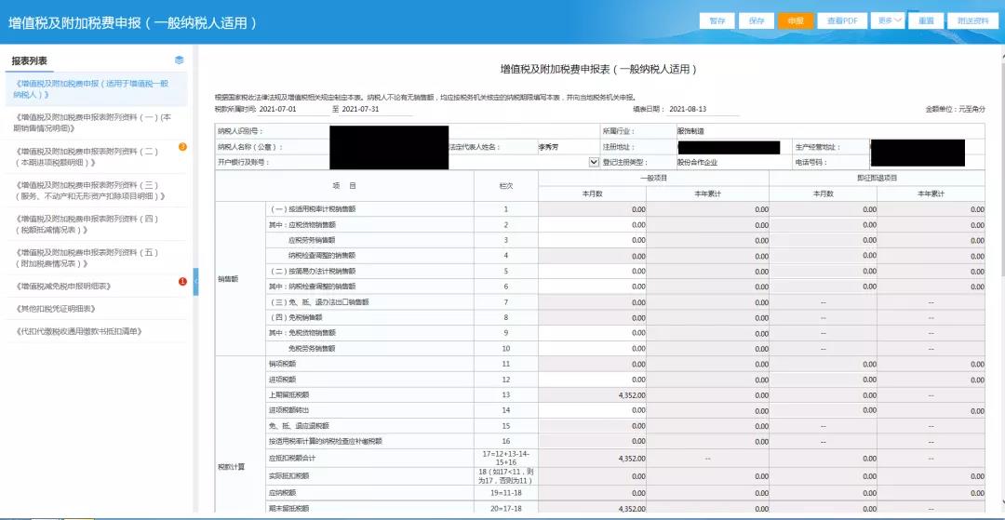Click the layers icon beside 报表列表
Image resolution: width=1005 pixels, height=520 pixels.
pyautogui.click(x=180, y=60)
